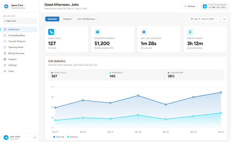Clear the Apr 15 - Apr 21 date range
Viewport: 231px width, 142px height.
[x=216, y=19]
